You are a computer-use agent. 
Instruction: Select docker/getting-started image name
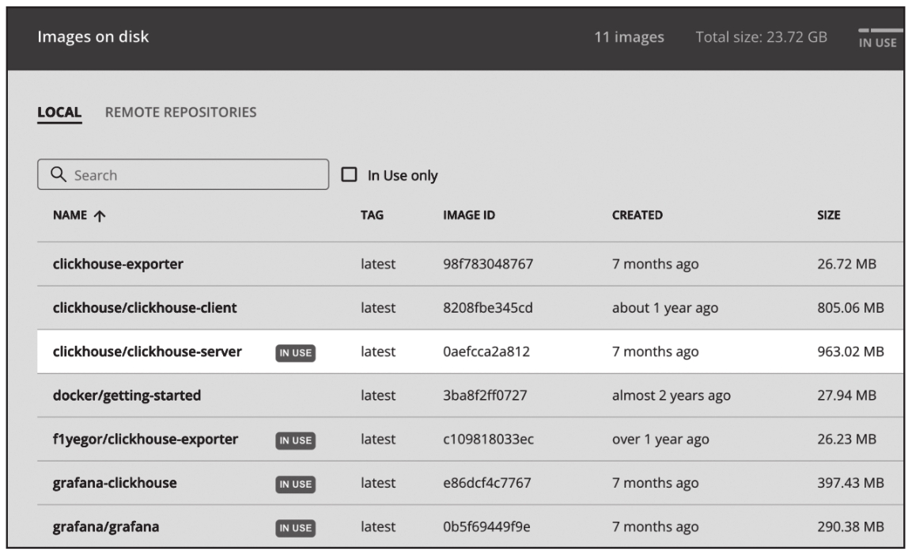click(x=127, y=395)
